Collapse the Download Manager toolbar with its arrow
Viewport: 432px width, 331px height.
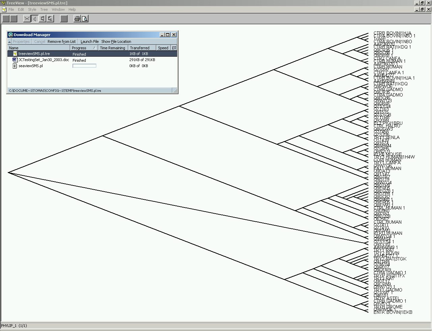pyautogui.click(x=9, y=42)
